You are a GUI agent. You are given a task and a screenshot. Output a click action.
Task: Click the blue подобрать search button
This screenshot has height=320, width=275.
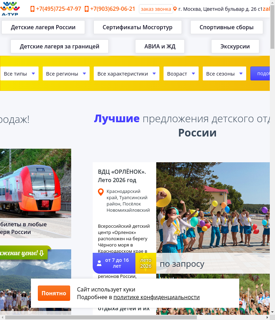[260, 73]
